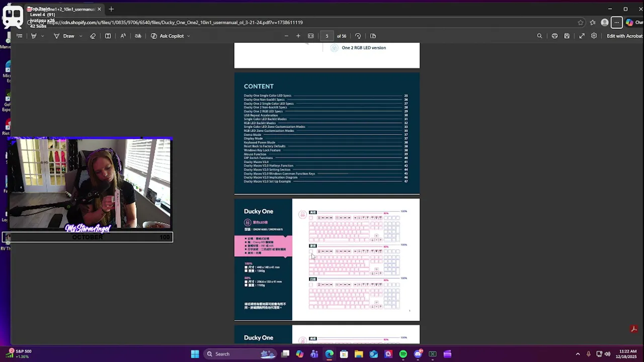Click the webcam overlay video
Image resolution: width=644 pixels, height=362 pixels.
90,184
